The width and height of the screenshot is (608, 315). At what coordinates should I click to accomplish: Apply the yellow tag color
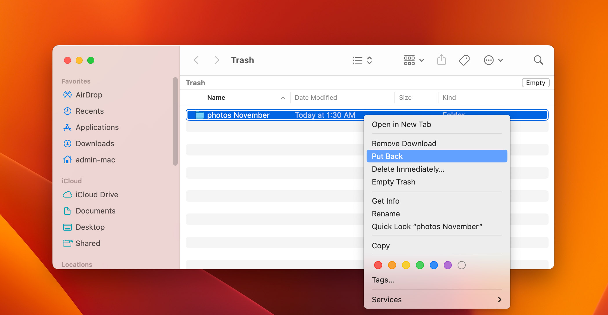click(x=406, y=265)
